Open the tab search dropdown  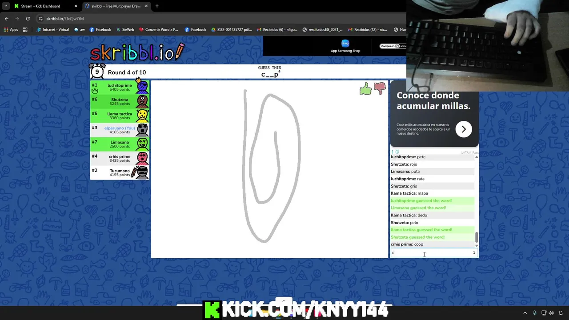(6, 6)
